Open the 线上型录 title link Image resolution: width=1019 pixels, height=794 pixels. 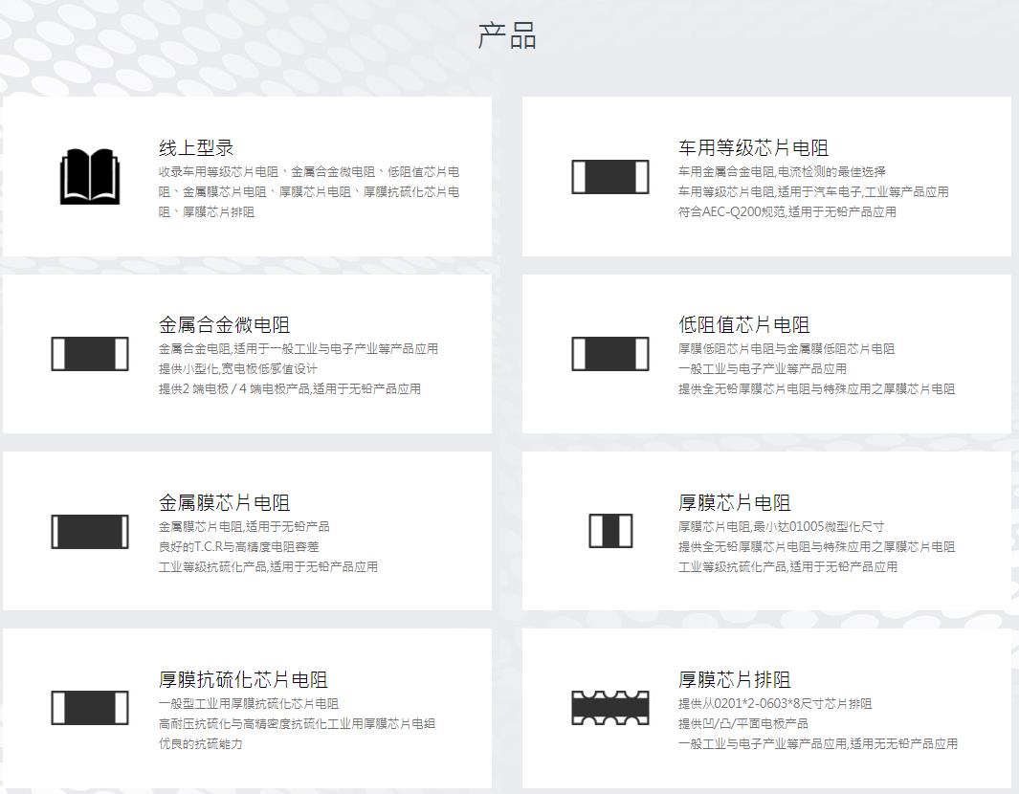point(196,148)
